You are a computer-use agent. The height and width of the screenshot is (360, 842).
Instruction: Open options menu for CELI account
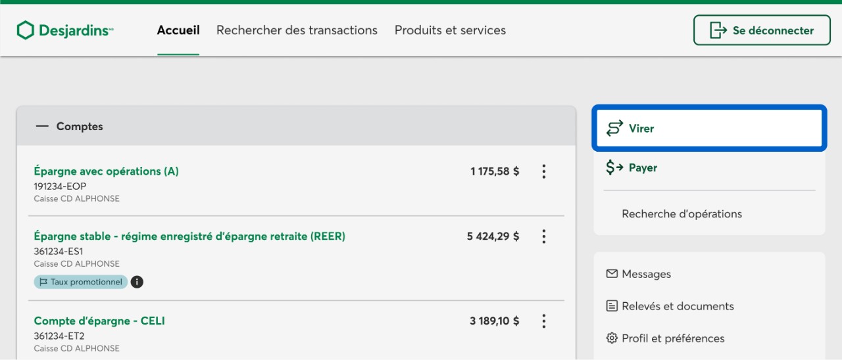[543, 321]
